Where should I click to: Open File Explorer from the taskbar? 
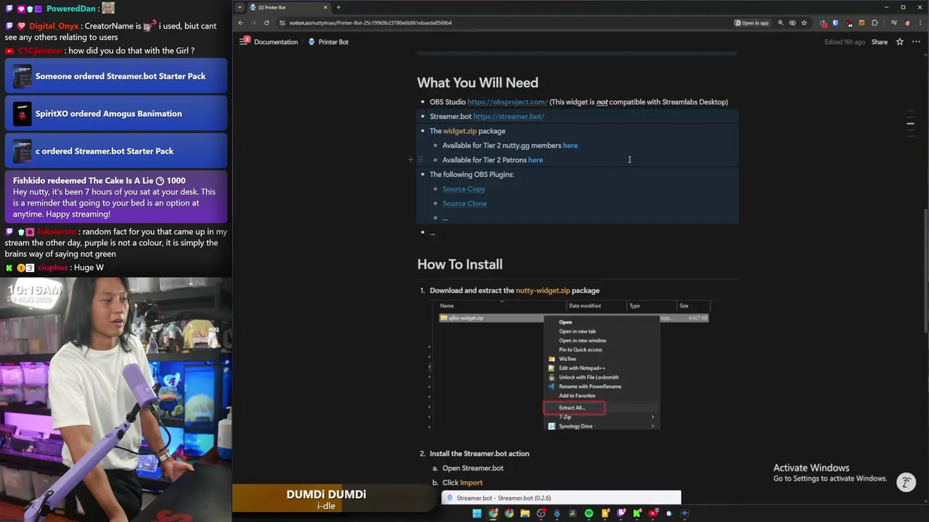coord(525,513)
